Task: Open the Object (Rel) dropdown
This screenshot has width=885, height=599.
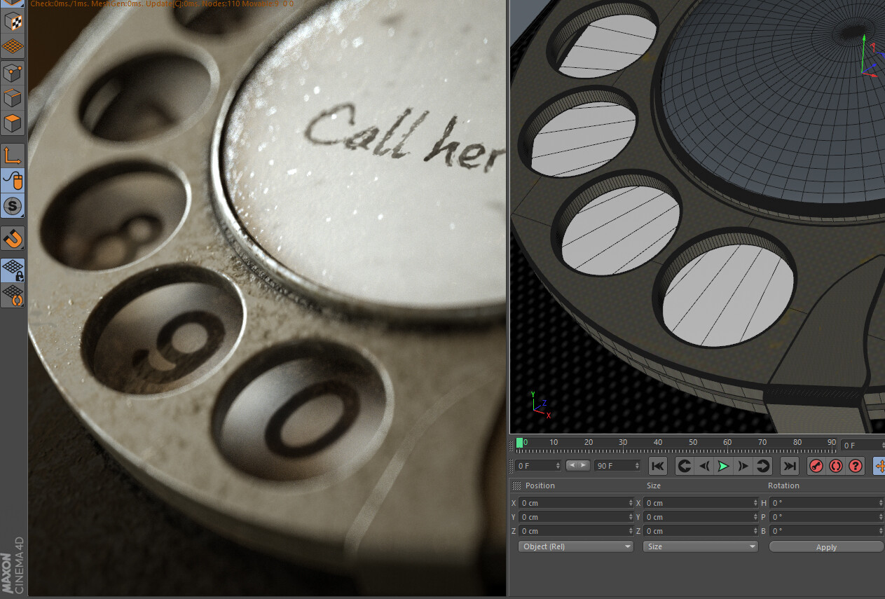Action: (x=576, y=546)
